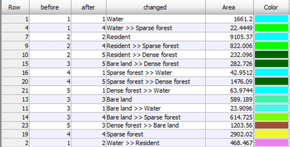The image size is (290, 147).
Task: Open the yellow swatch of Sparse forest row
Action: 272,134
